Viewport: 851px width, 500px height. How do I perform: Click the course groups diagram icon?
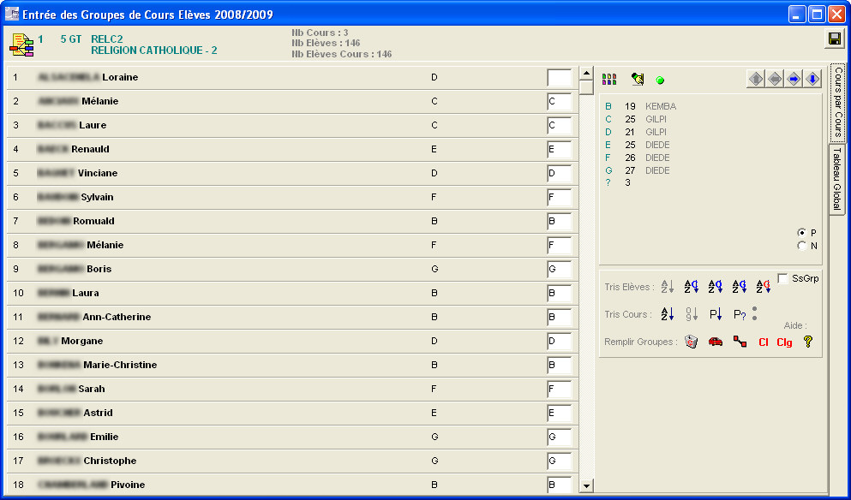21,45
